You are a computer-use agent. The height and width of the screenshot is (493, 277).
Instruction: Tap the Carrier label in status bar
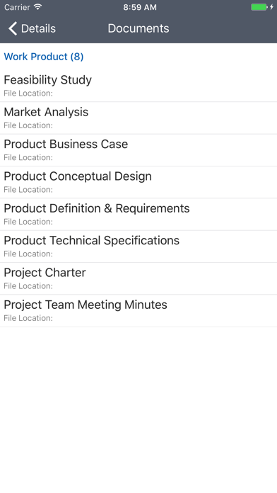coord(17,7)
